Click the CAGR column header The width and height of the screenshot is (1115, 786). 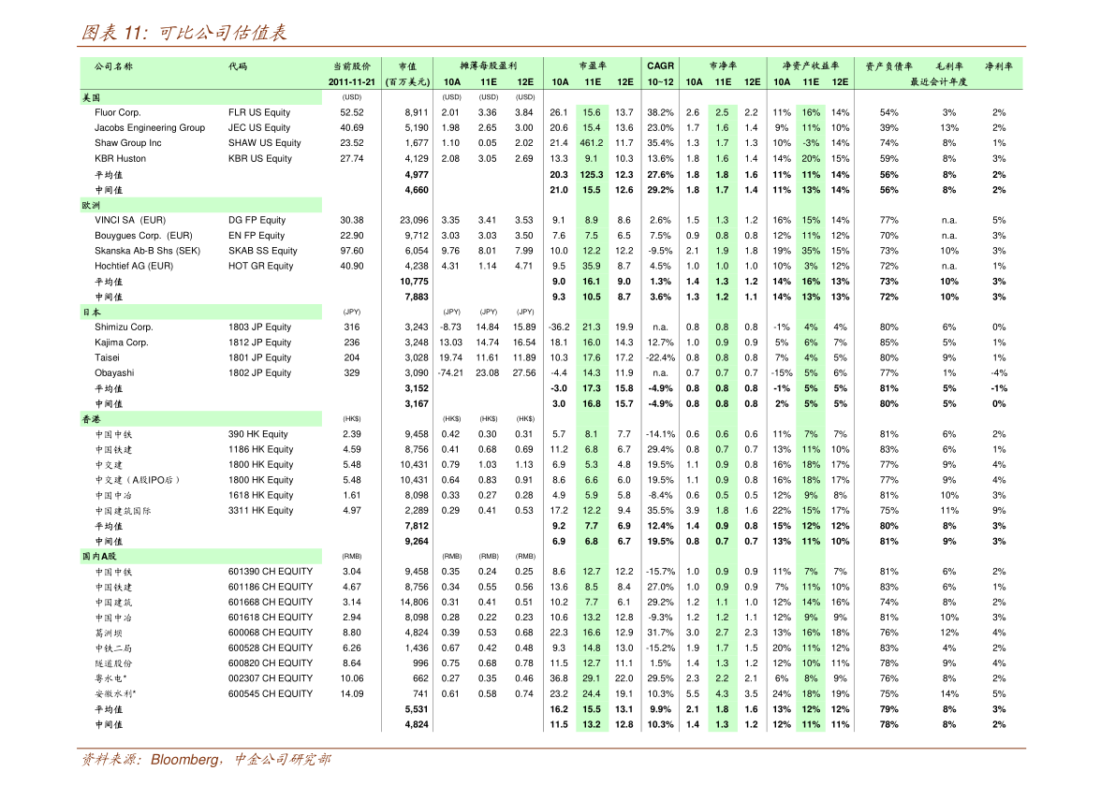tap(660, 65)
